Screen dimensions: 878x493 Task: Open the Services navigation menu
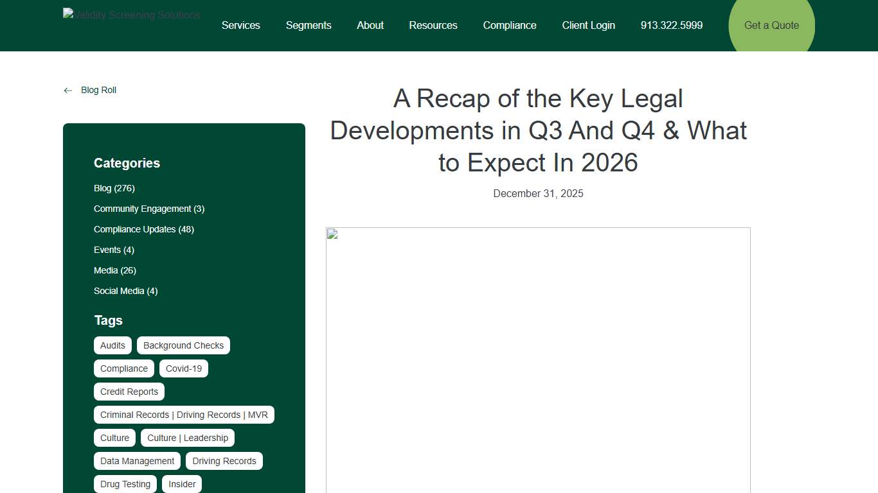(240, 25)
